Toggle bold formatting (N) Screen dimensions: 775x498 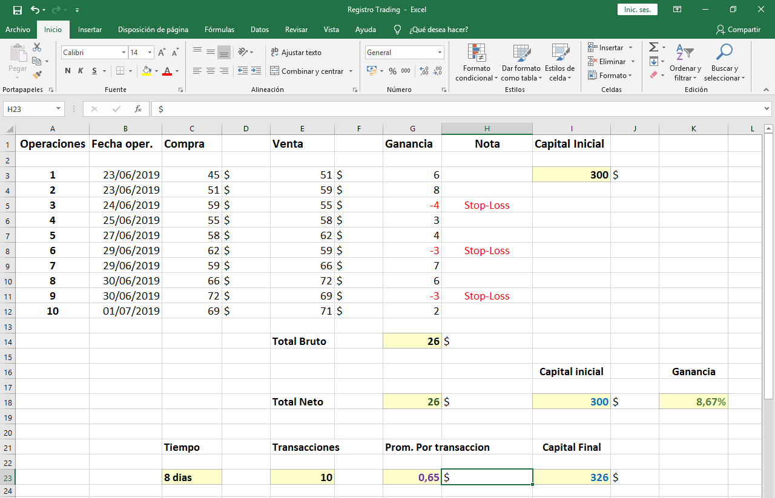point(68,71)
